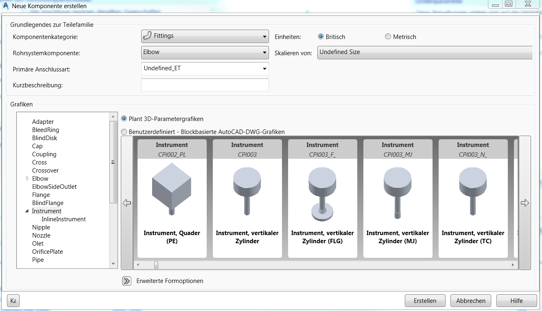Image resolution: width=542 pixels, height=311 pixels.
Task: Click the tree list scroll-down arrow
Action: (113, 264)
